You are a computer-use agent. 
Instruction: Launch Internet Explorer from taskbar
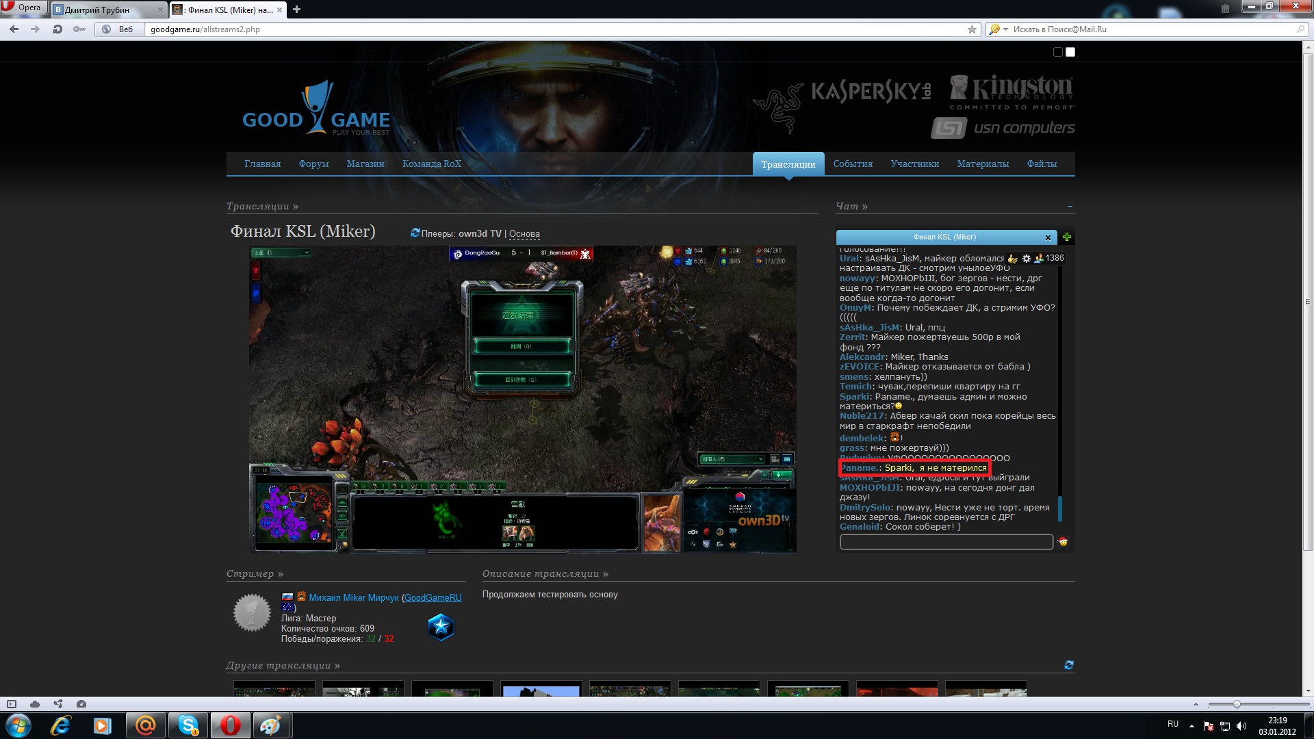tap(61, 725)
